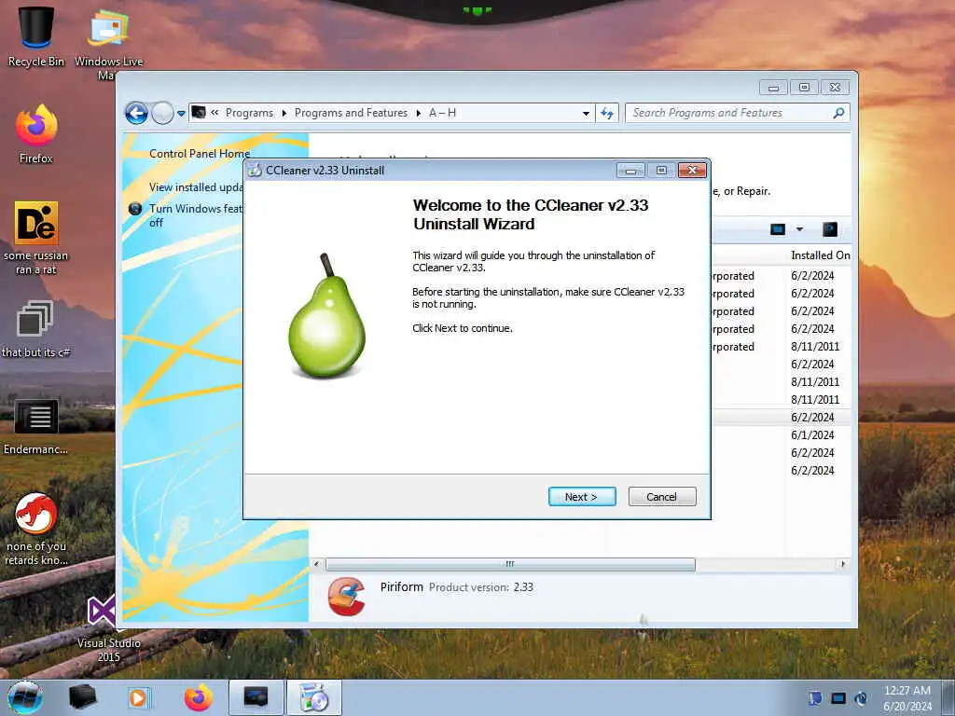Refresh the Programs and Features address bar
The width and height of the screenshot is (955, 716).
click(607, 113)
